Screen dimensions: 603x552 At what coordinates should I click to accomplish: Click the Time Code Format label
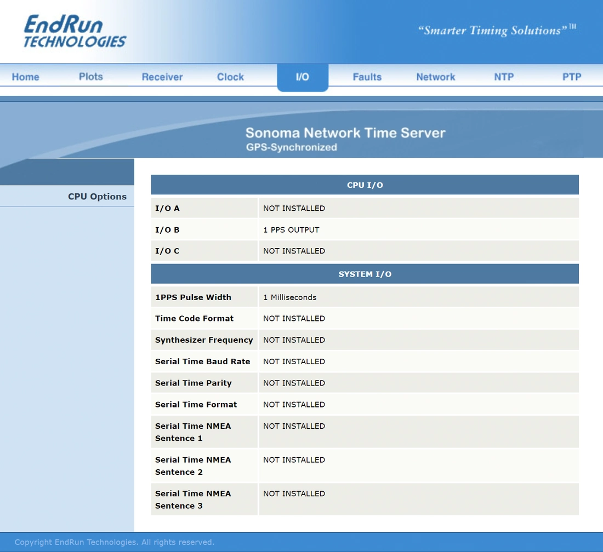[x=194, y=319]
